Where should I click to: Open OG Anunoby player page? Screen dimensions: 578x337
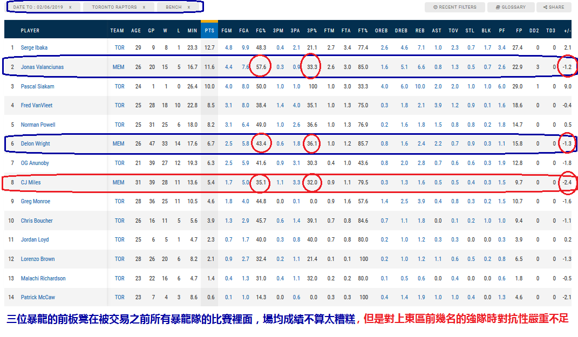coord(35,163)
